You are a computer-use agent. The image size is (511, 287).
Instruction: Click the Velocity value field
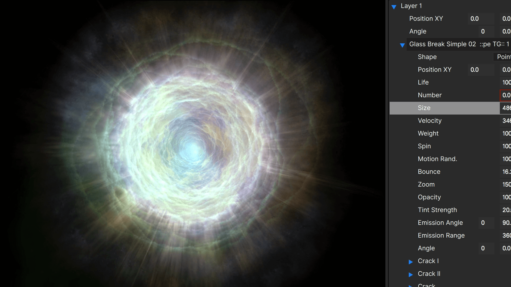(x=505, y=121)
